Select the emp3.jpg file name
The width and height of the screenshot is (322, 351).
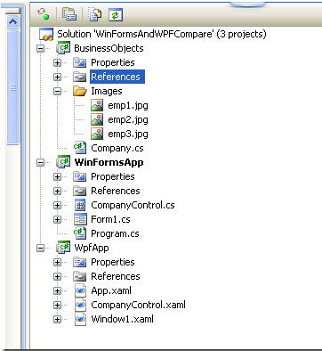pyautogui.click(x=128, y=135)
